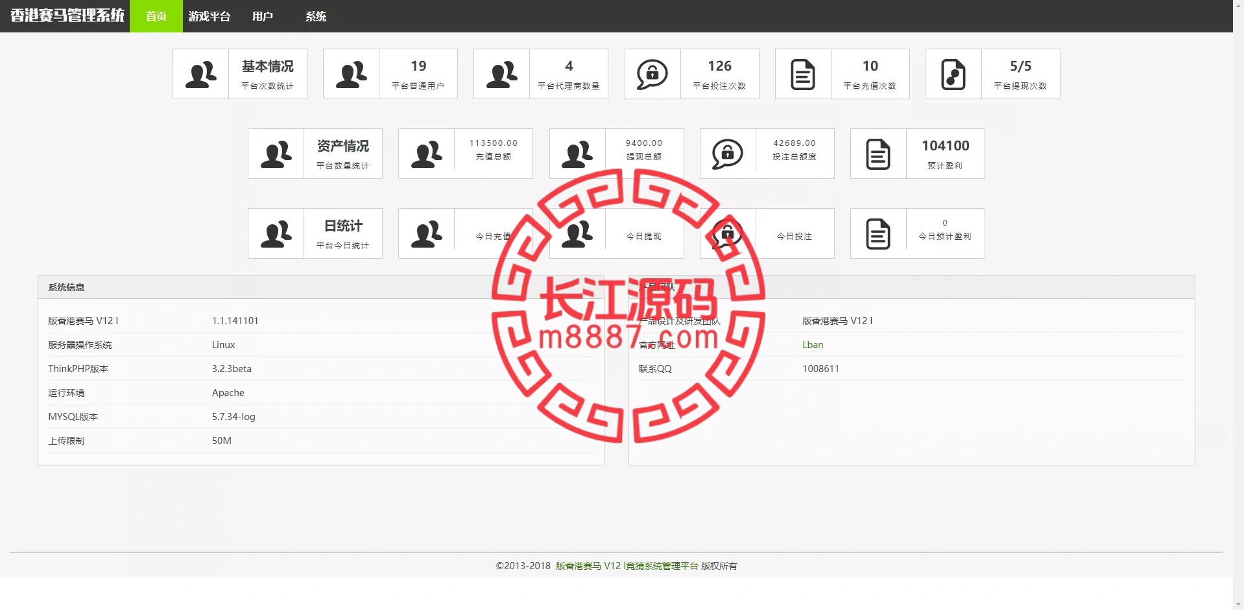Viewport: 1244px width, 610px height.
Task: Click the 香港赛马管理系统 logo title
Action: point(67,16)
